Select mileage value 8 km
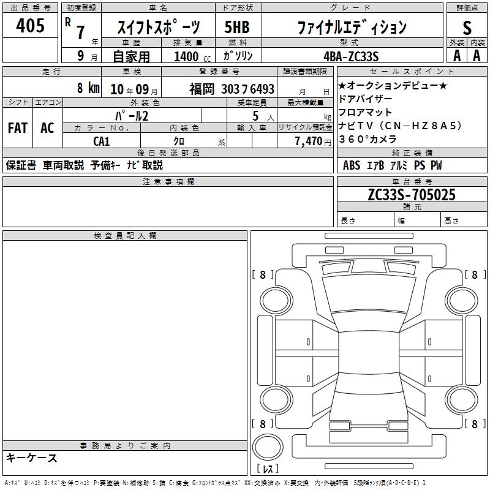Screen dimensions: 490x490 (x=88, y=88)
